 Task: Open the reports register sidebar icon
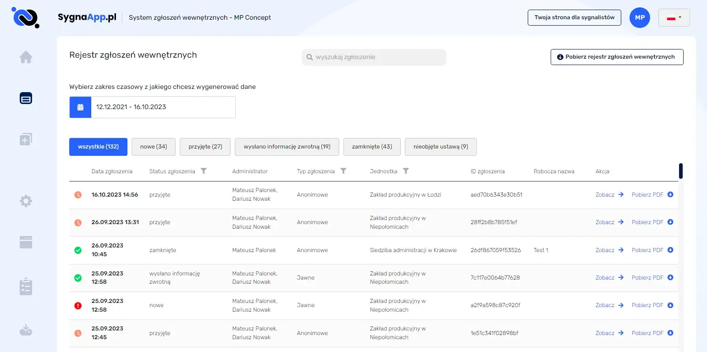(x=26, y=98)
